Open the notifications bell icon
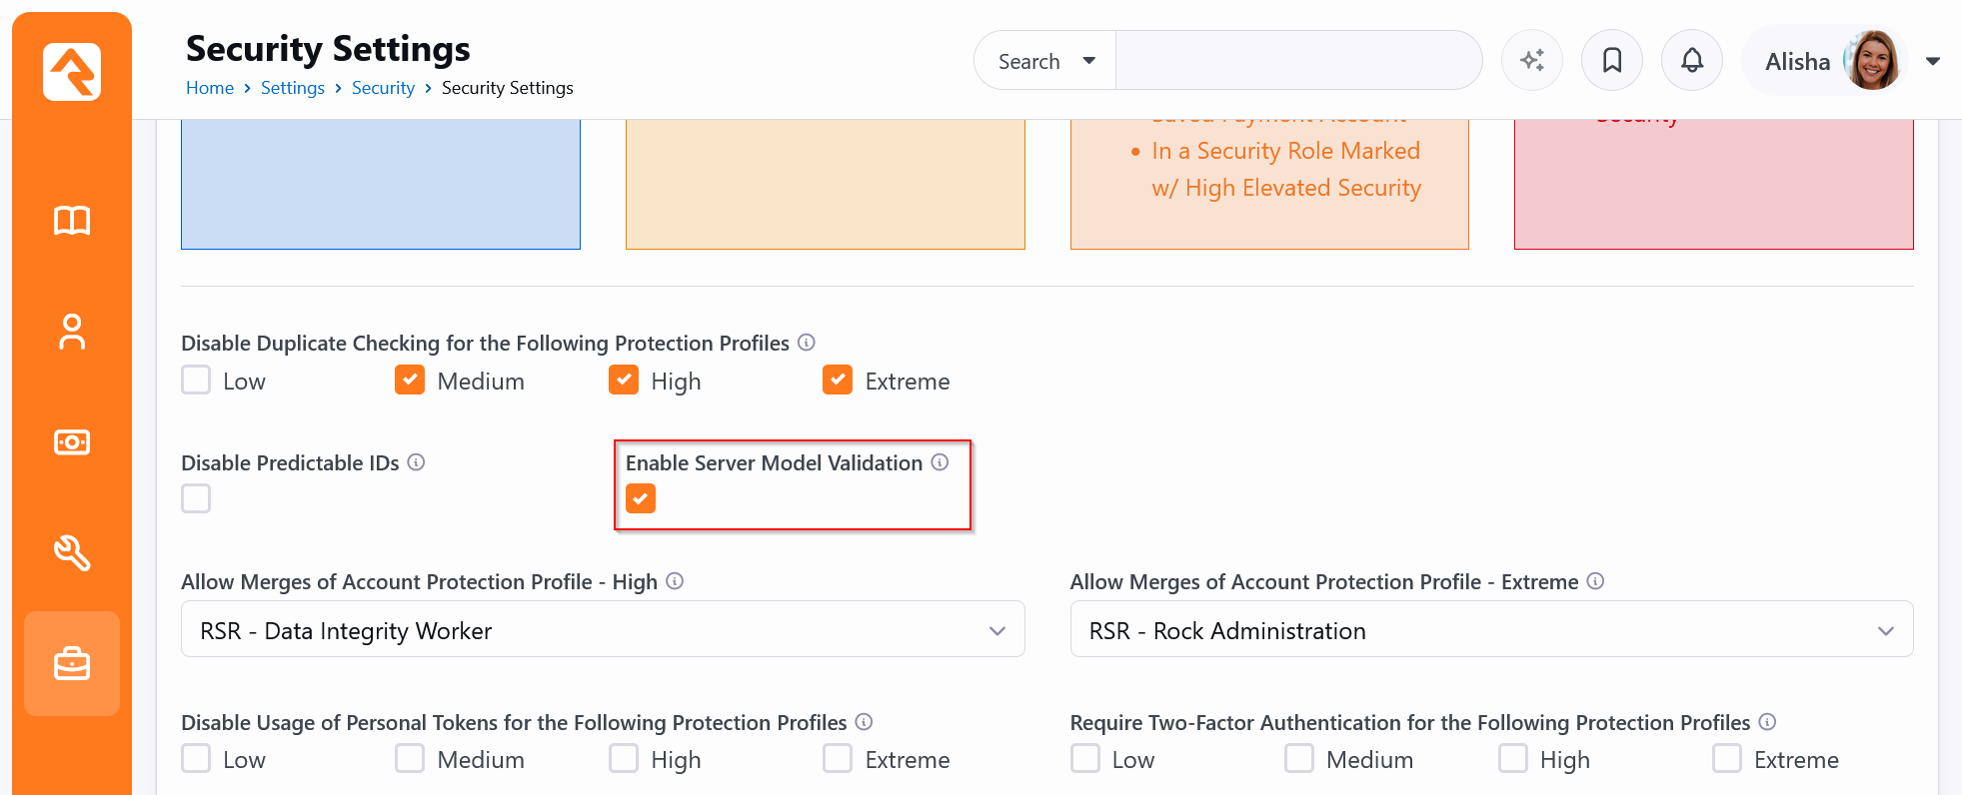The image size is (1962, 795). click(x=1692, y=61)
